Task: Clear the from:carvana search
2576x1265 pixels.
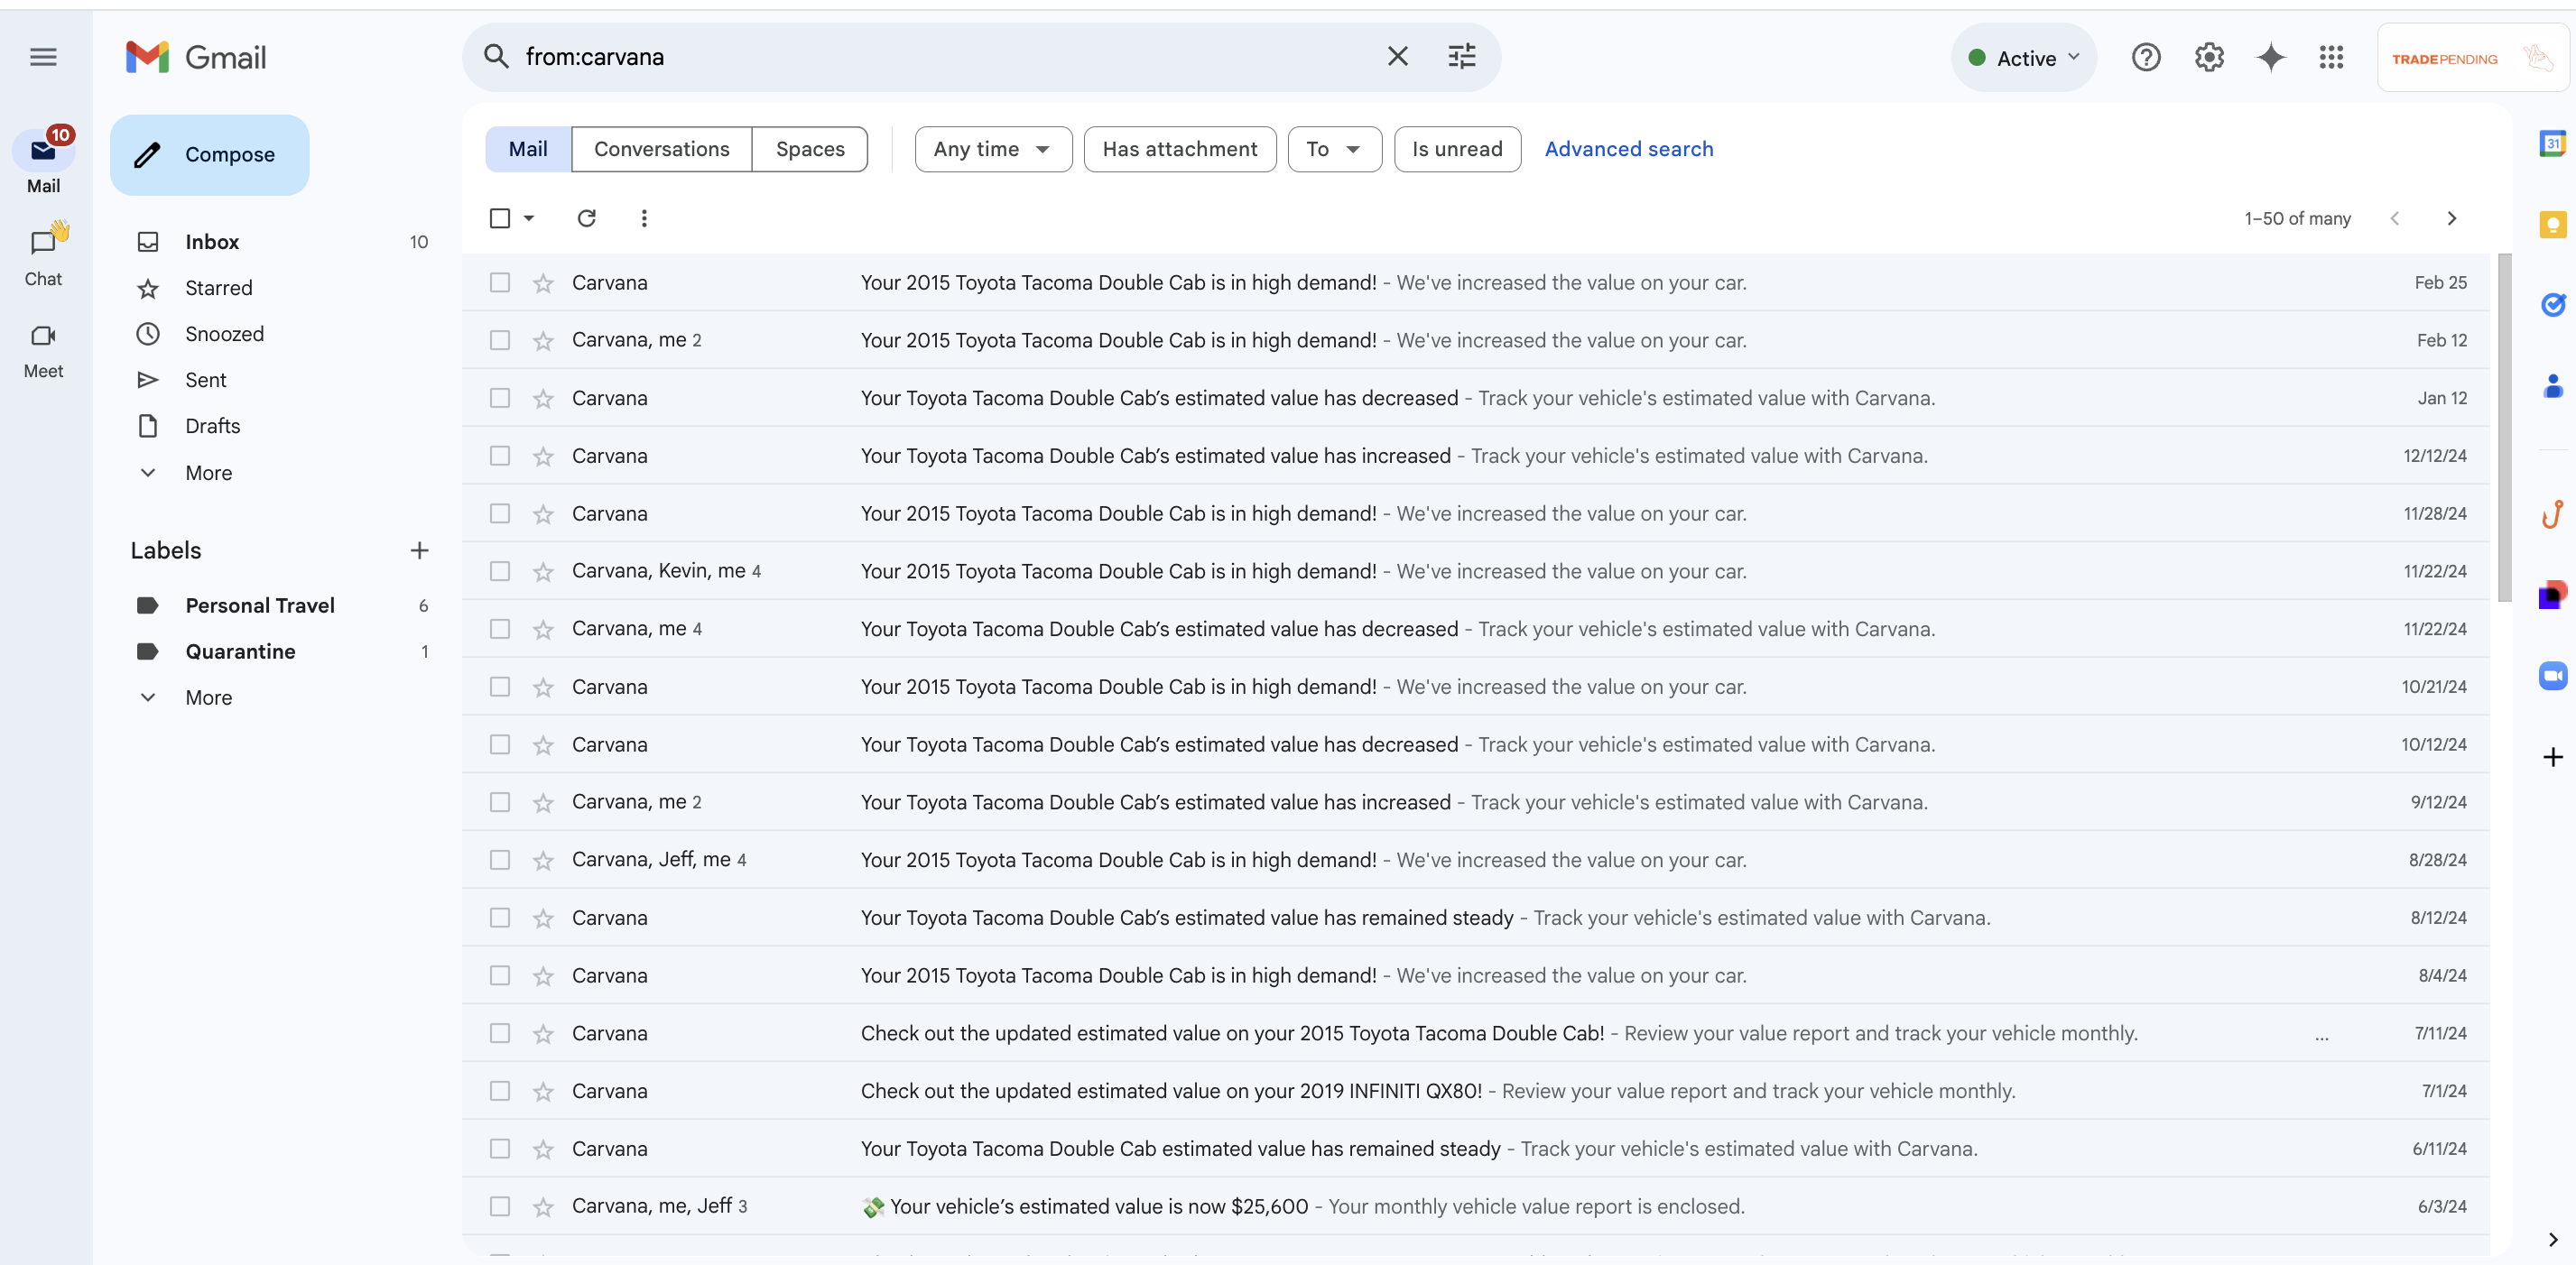Action: click(1397, 57)
